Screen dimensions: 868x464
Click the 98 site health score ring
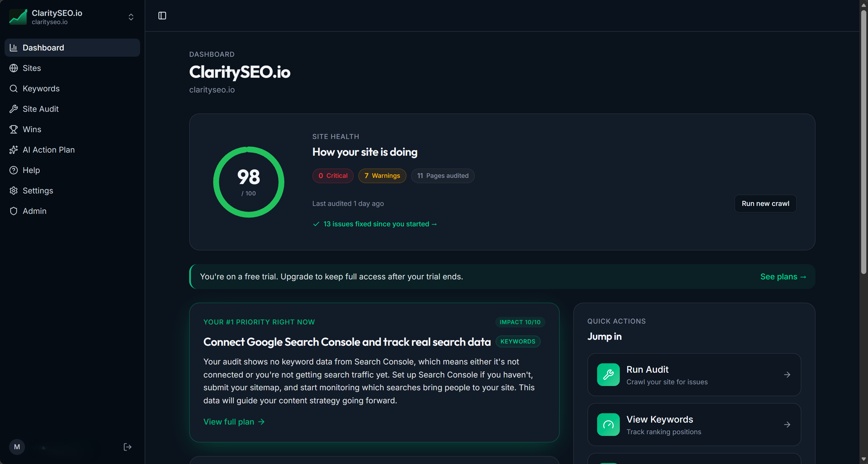[x=248, y=182]
